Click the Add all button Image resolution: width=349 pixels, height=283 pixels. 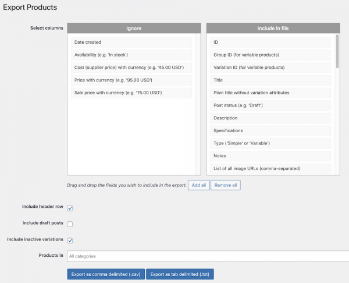tap(198, 185)
